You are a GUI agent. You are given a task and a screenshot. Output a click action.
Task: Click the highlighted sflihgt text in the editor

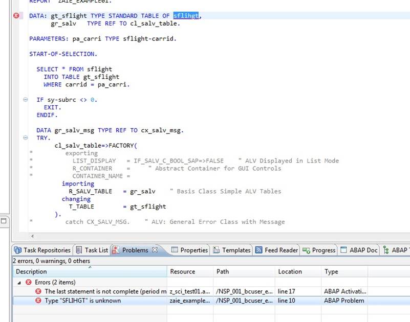[185, 16]
